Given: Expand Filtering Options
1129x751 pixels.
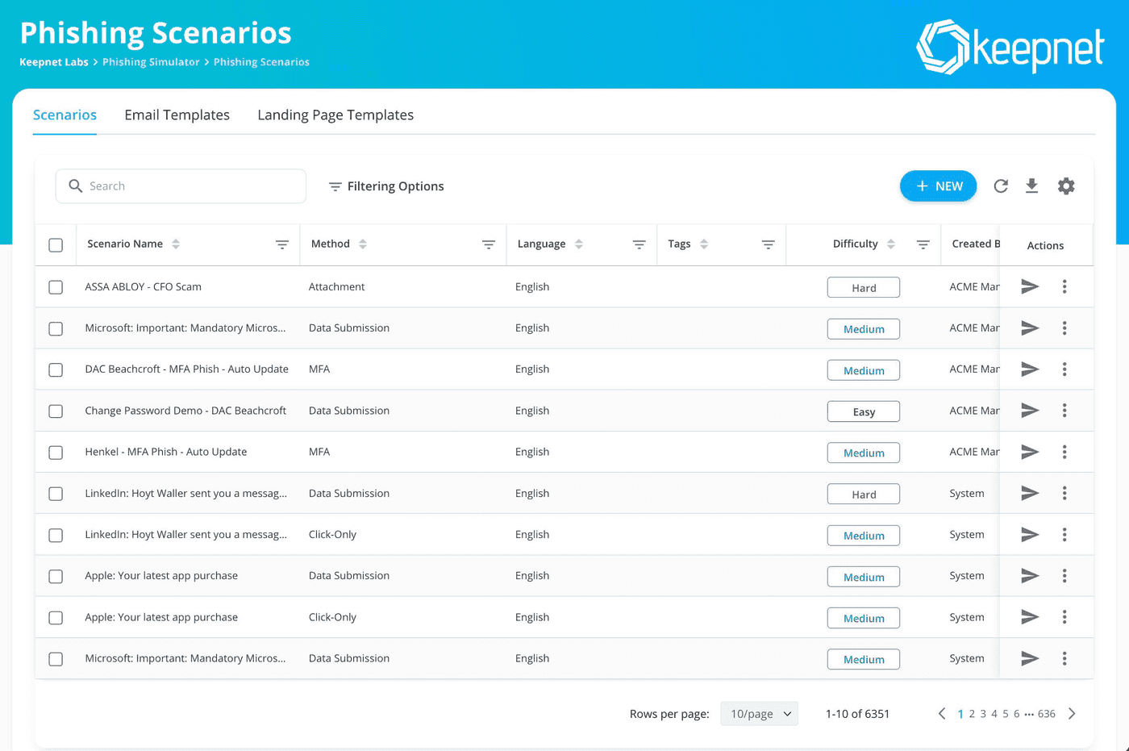Looking at the screenshot, I should 386,186.
